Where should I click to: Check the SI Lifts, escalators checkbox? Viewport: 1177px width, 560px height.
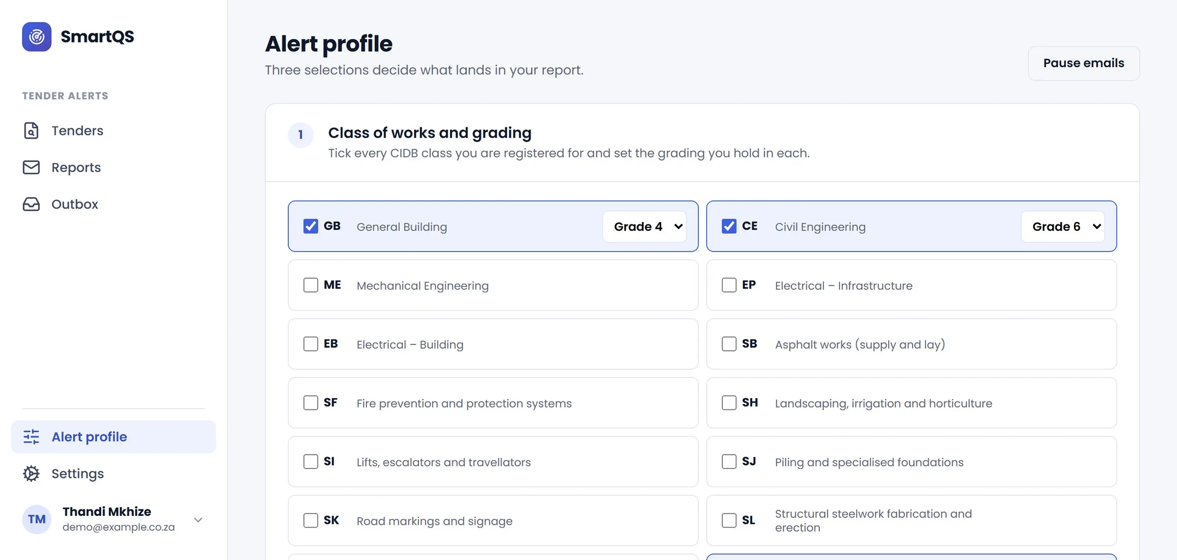click(310, 461)
